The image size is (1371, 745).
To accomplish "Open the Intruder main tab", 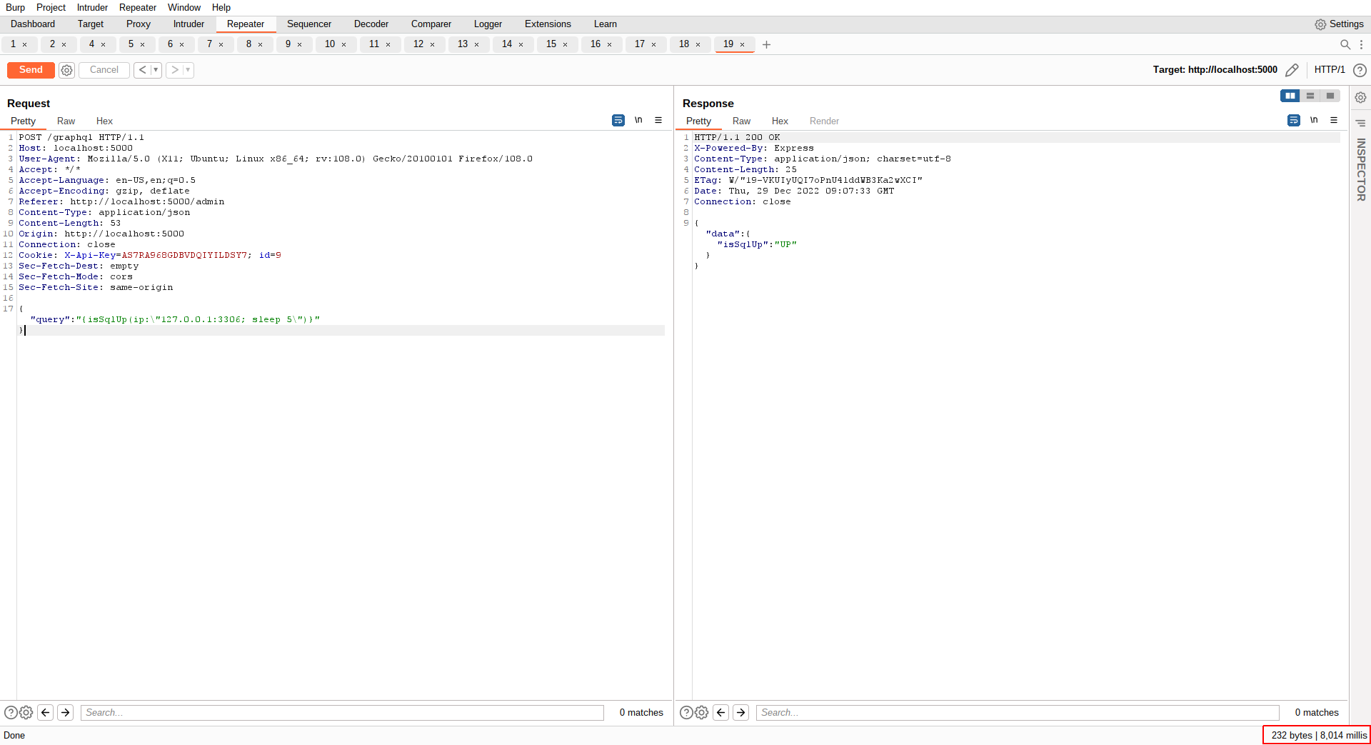I will [x=189, y=24].
